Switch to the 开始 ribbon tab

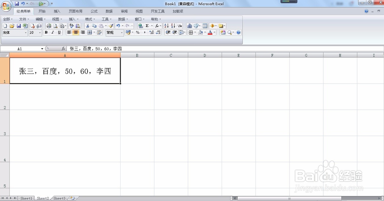[42, 11]
